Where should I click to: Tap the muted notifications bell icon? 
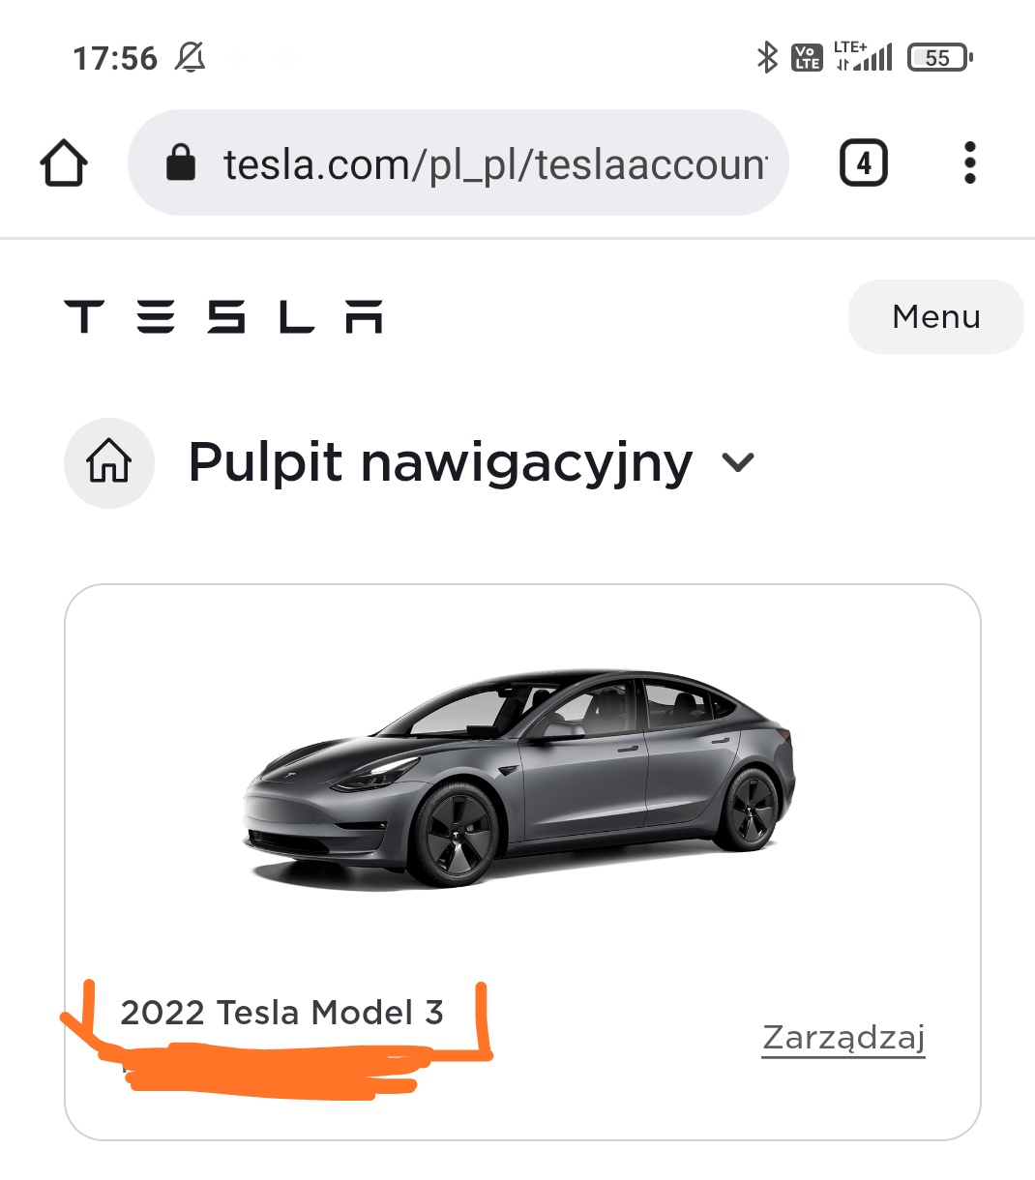pyautogui.click(x=190, y=58)
